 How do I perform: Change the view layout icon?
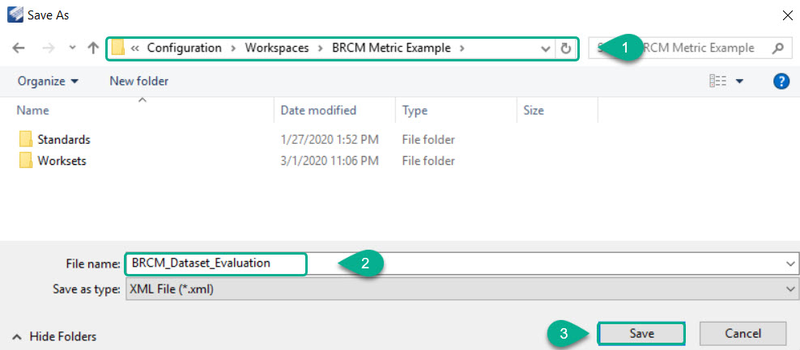718,81
